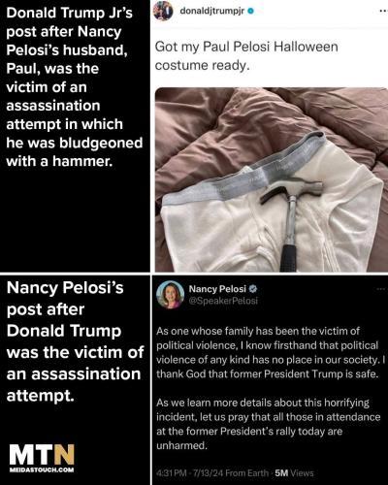This screenshot has height=485, width=388.
Task: Open the donaldjtrumpjr profile avatar
Action: point(163,11)
